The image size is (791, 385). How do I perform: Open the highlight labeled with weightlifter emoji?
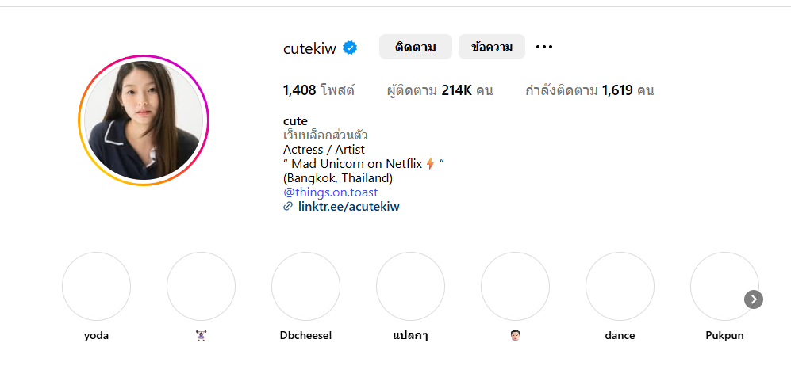[x=202, y=286]
